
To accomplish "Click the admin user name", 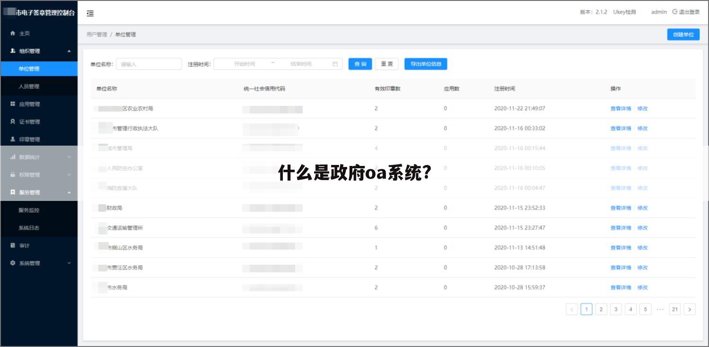I will (x=659, y=12).
